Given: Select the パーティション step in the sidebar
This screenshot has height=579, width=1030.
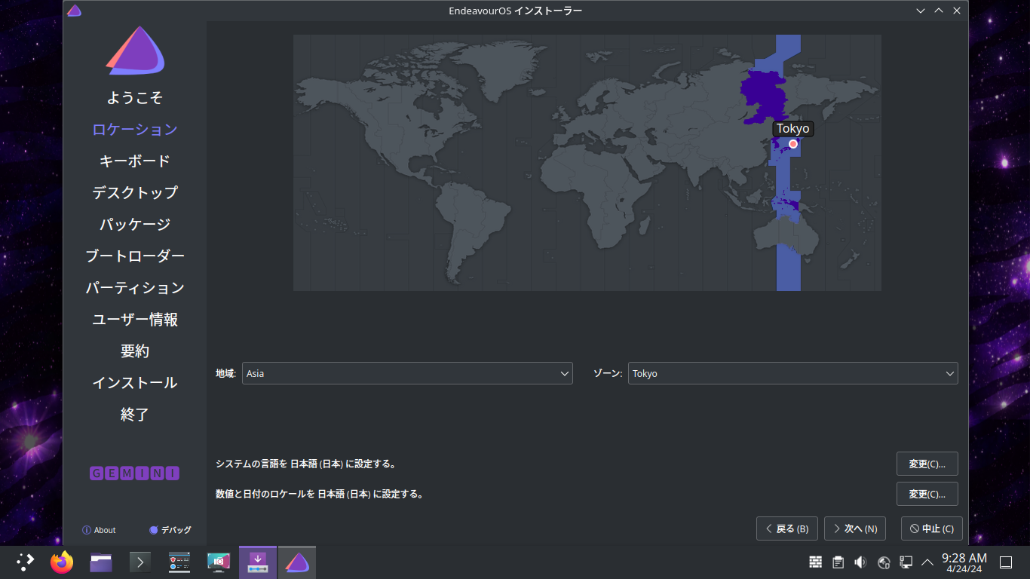Looking at the screenshot, I should tap(135, 288).
